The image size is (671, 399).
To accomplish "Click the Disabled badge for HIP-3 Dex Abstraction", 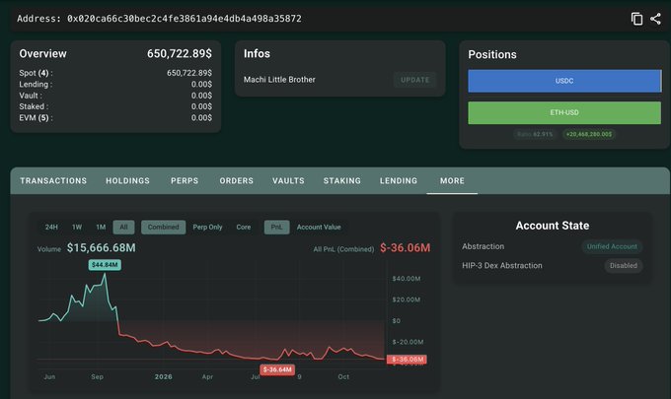I will 623,266.
